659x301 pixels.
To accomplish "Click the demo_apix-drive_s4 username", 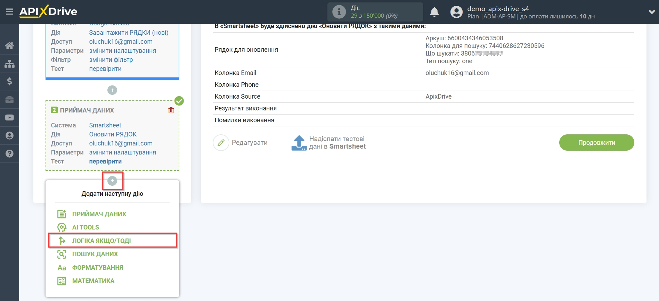I will 498,9.
